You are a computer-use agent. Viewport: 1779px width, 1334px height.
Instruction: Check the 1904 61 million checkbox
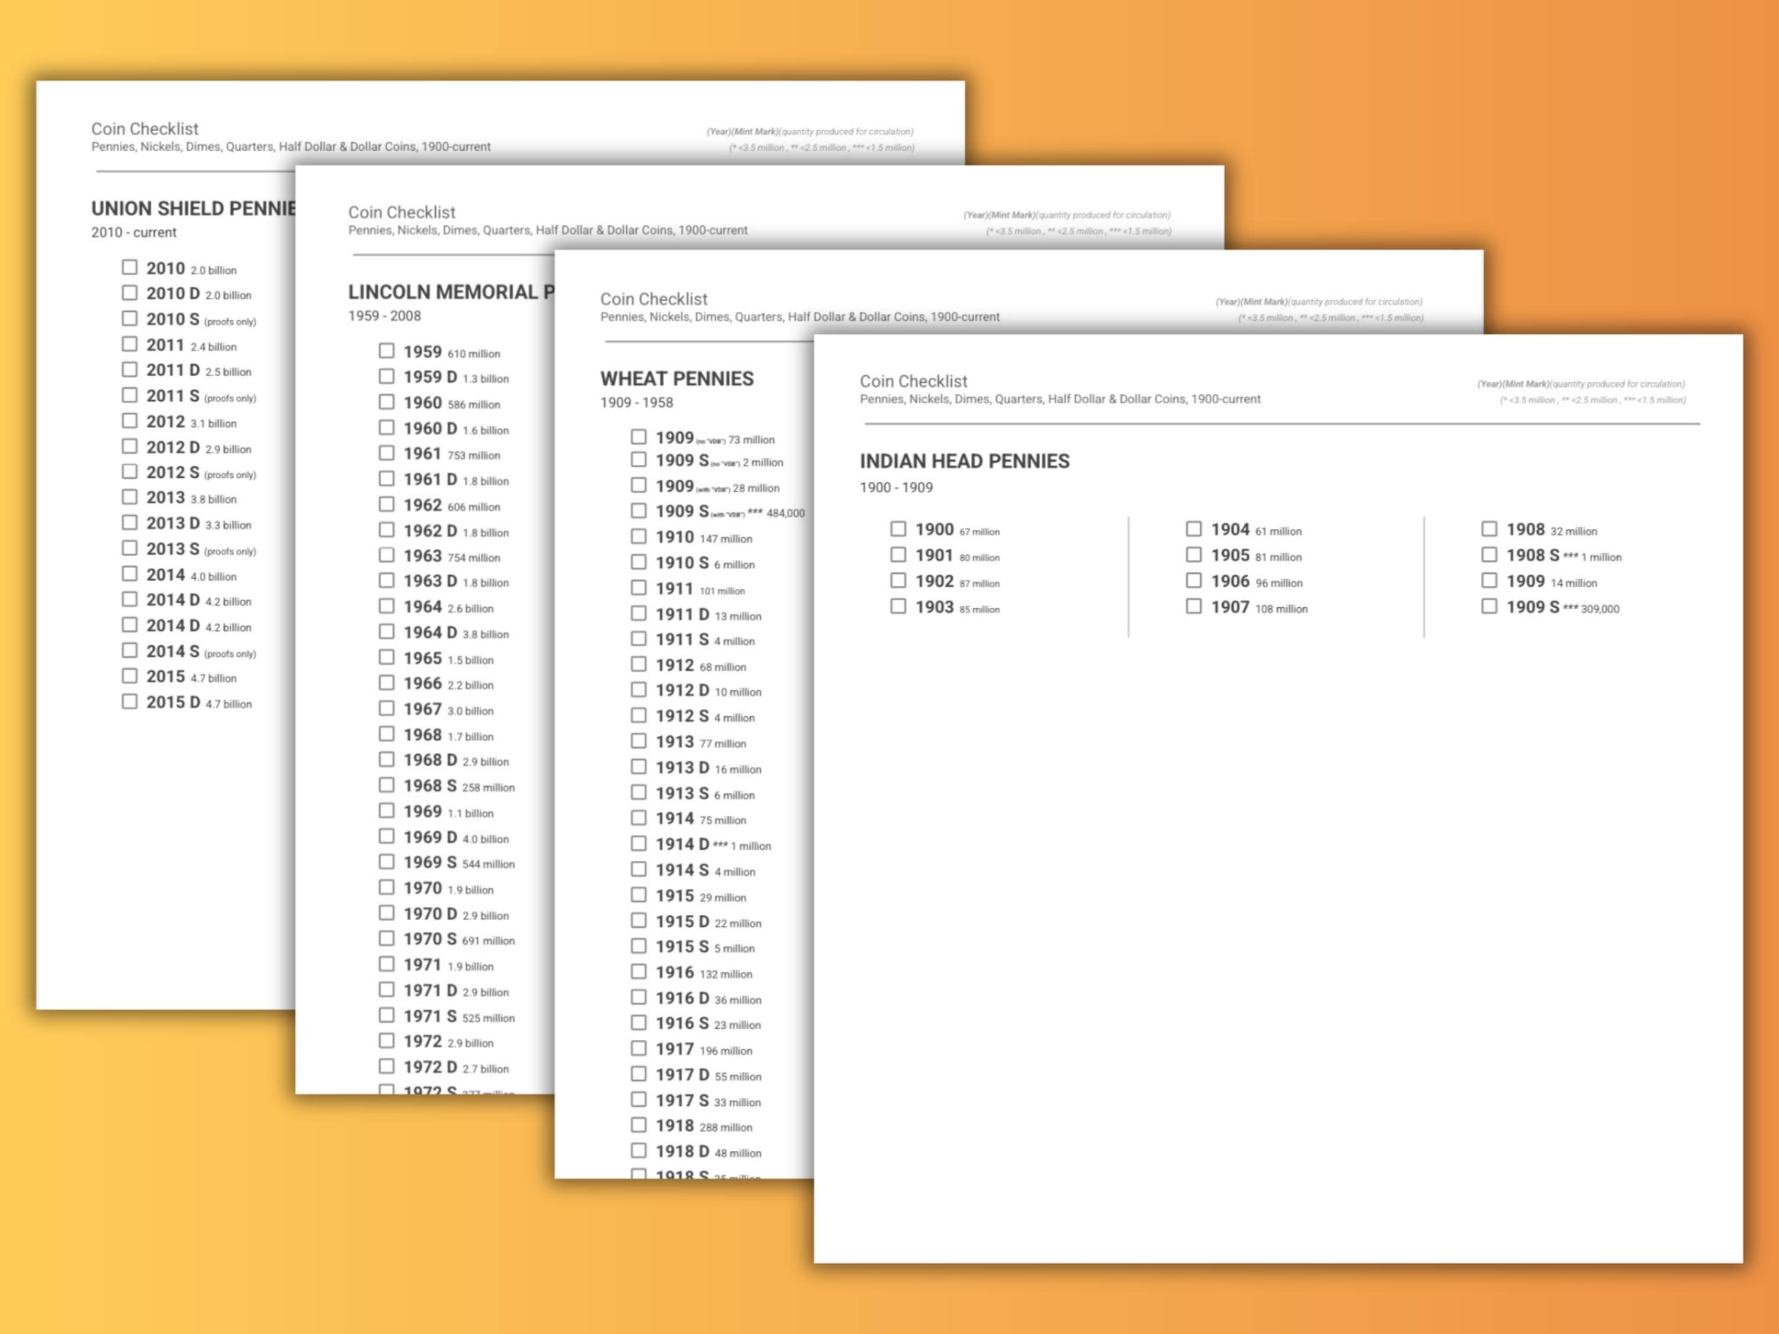pos(1194,529)
